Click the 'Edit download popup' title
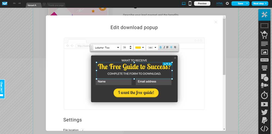 [134, 27]
